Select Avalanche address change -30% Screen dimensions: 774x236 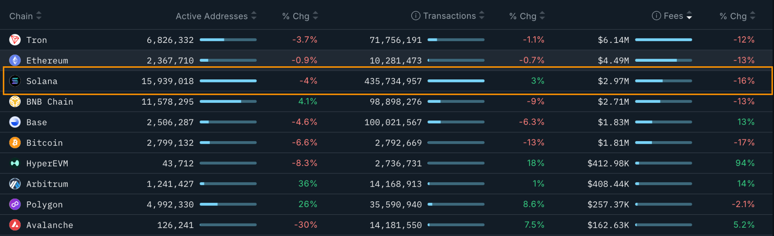305,225
